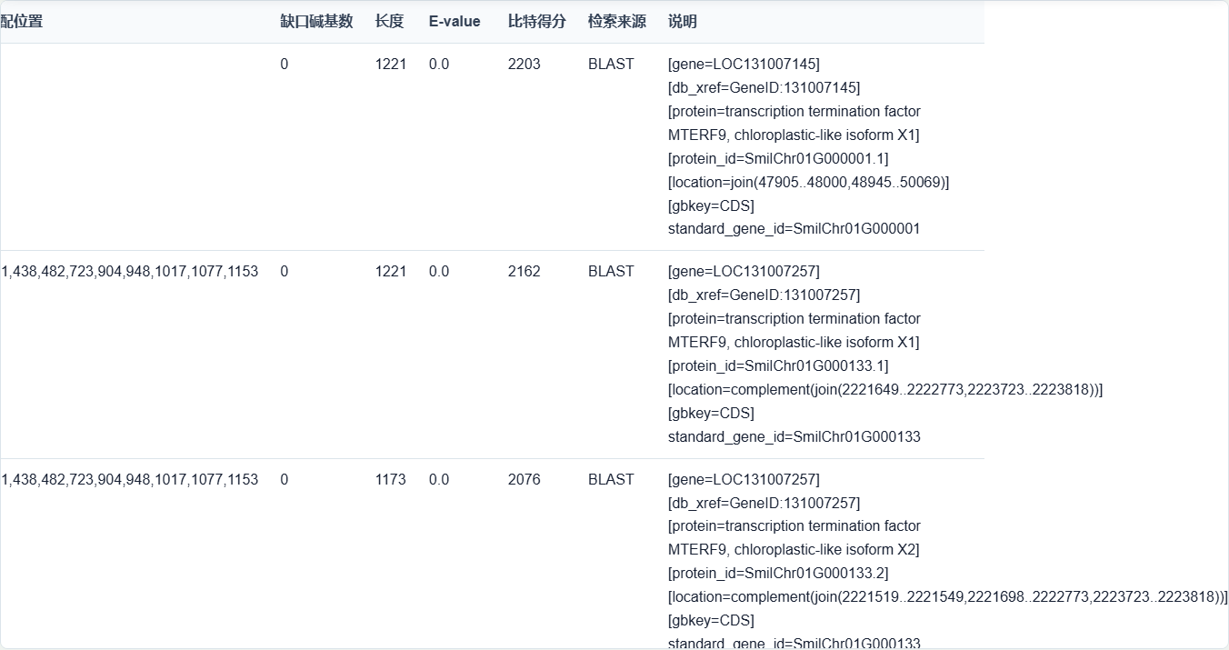Click location join(47905..48000,48945..50069) text
Viewport: 1229px width, 650px height.
pos(808,183)
